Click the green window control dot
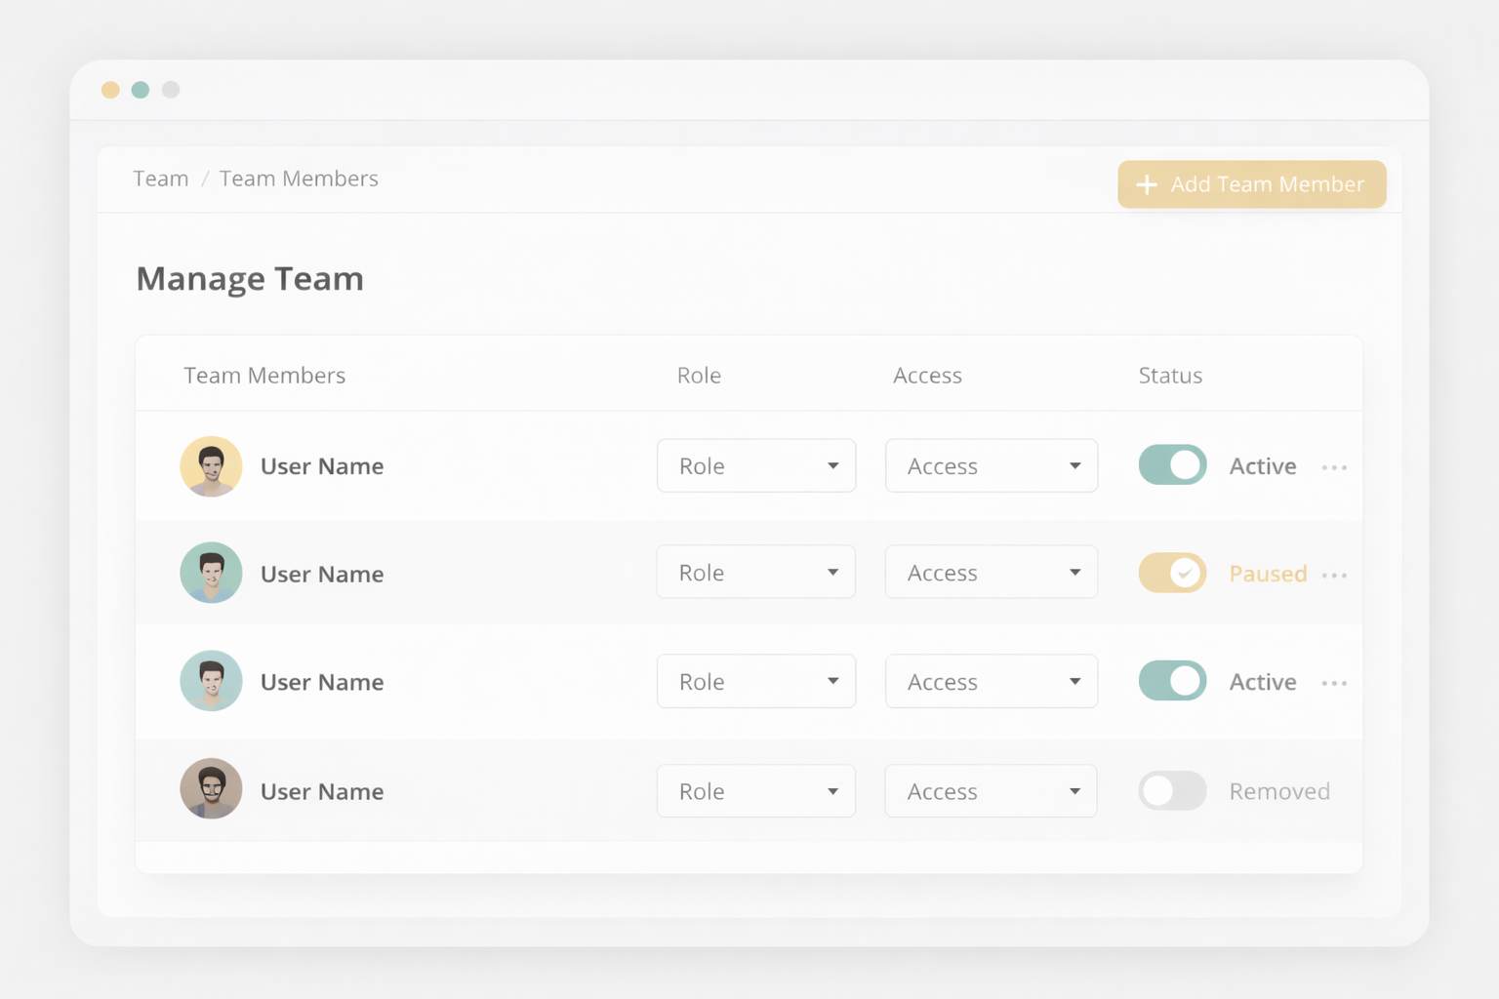This screenshot has width=1499, height=999. coord(140,89)
